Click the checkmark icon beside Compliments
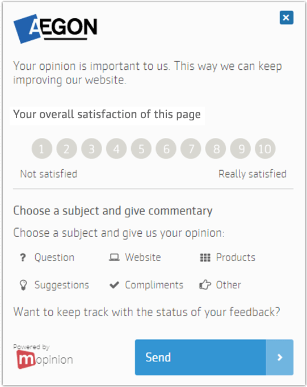 (x=114, y=285)
